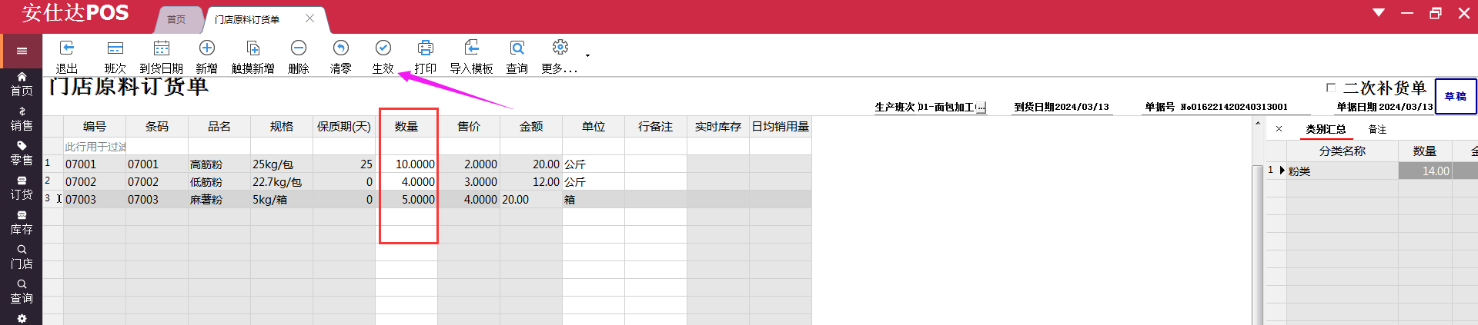This screenshot has width=1478, height=325.
Task: Click the 编号 filter row input field
Action: click(95, 146)
